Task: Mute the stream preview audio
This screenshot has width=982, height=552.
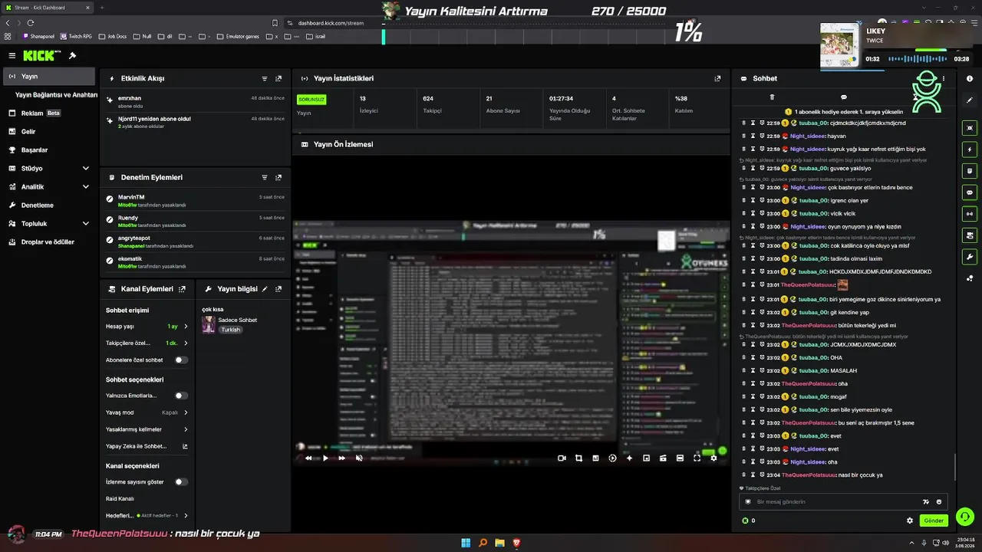Action: pos(359,458)
